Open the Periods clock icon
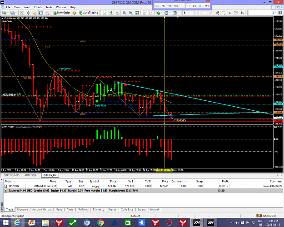The image size is (284, 227). pos(166,13)
